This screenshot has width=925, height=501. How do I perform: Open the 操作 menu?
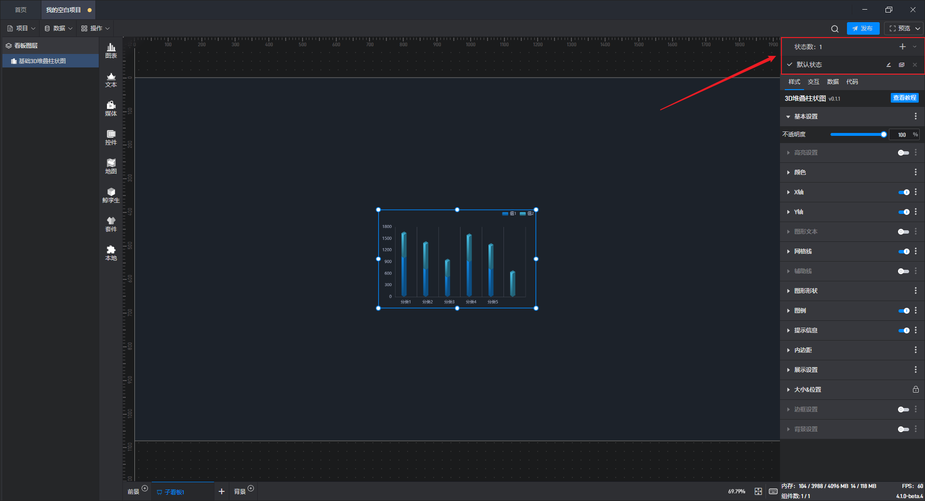tap(95, 28)
